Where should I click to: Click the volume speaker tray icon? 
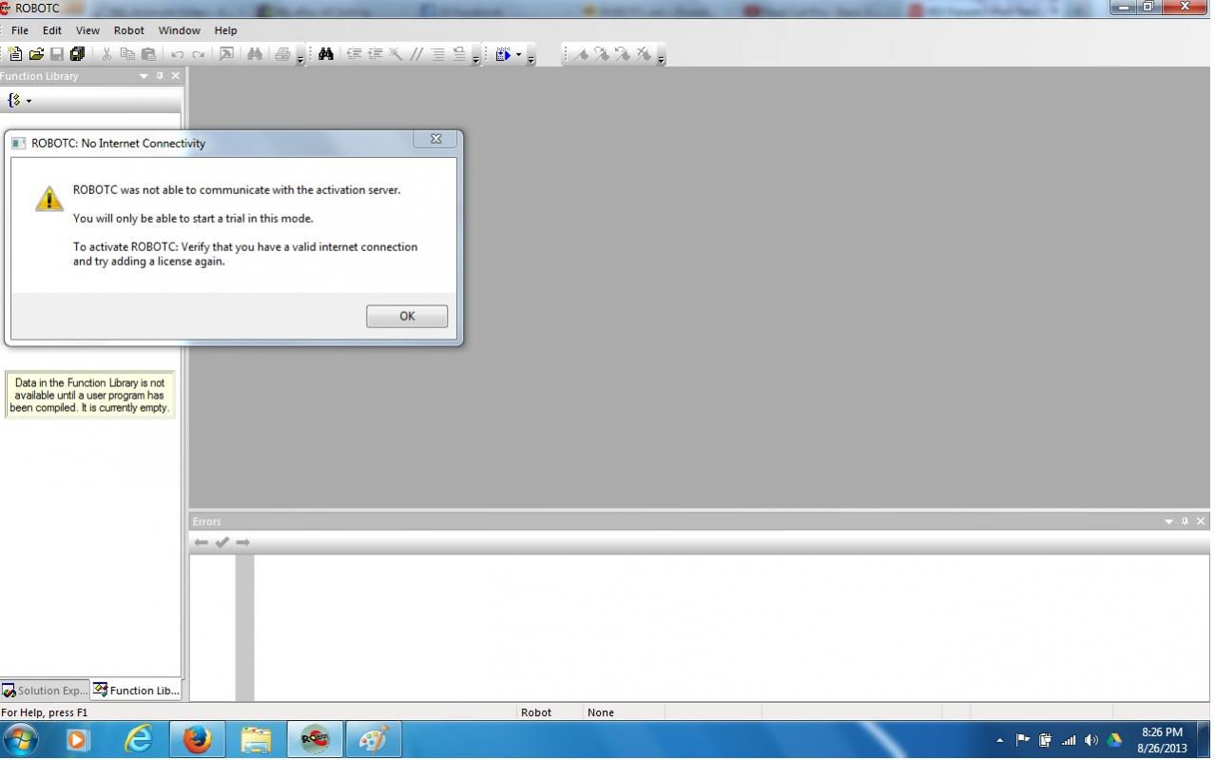point(1091,740)
